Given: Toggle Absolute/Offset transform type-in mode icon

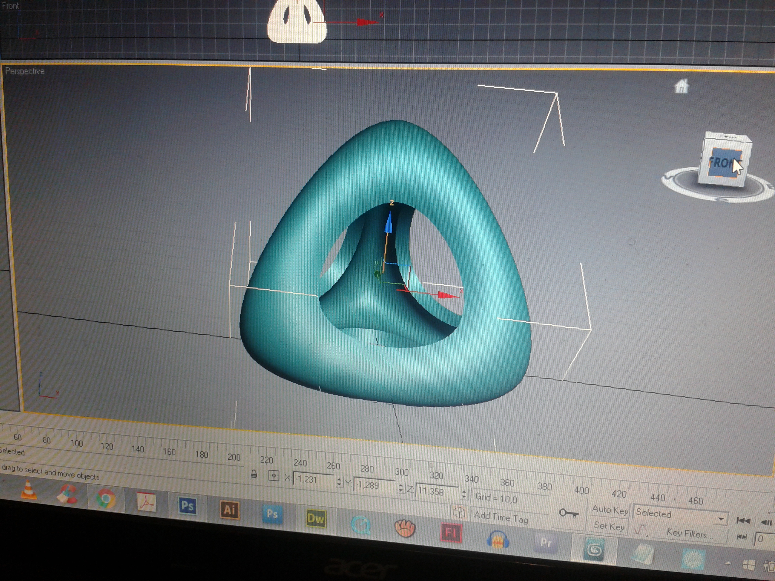Looking at the screenshot, I should pos(274,476).
